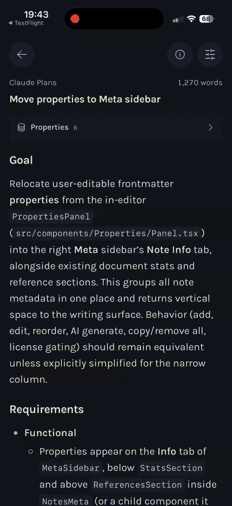Expand the Properties row chevron
Screen dimensions: 232x506
point(211,127)
